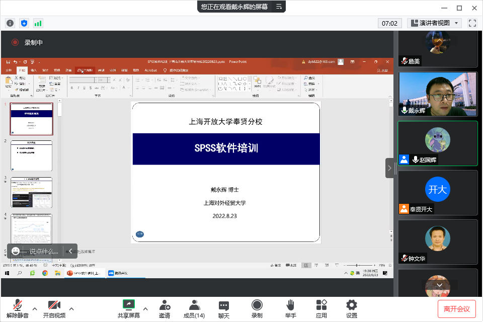Image resolution: width=483 pixels, height=322 pixels.
Task: Open Home tab in shared PowerPoint ribbon
Action: 22,70
